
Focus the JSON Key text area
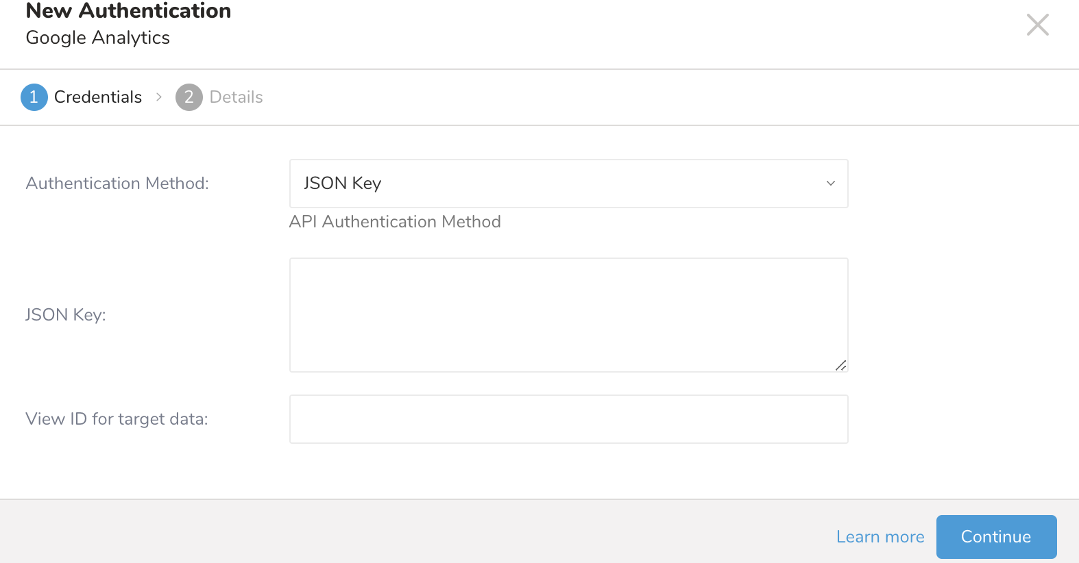[568, 314]
